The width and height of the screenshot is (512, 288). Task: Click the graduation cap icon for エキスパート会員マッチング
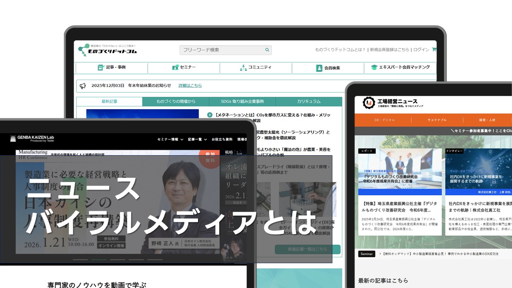pyautogui.click(x=374, y=68)
